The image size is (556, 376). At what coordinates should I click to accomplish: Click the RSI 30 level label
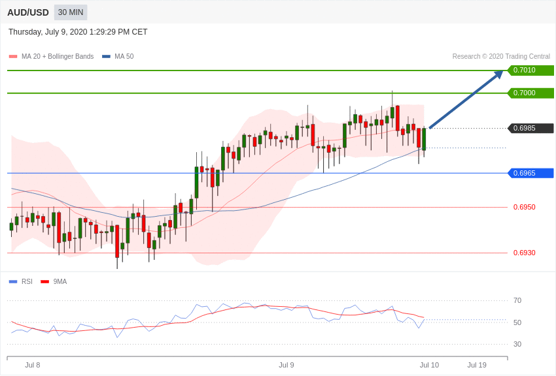pos(517,344)
